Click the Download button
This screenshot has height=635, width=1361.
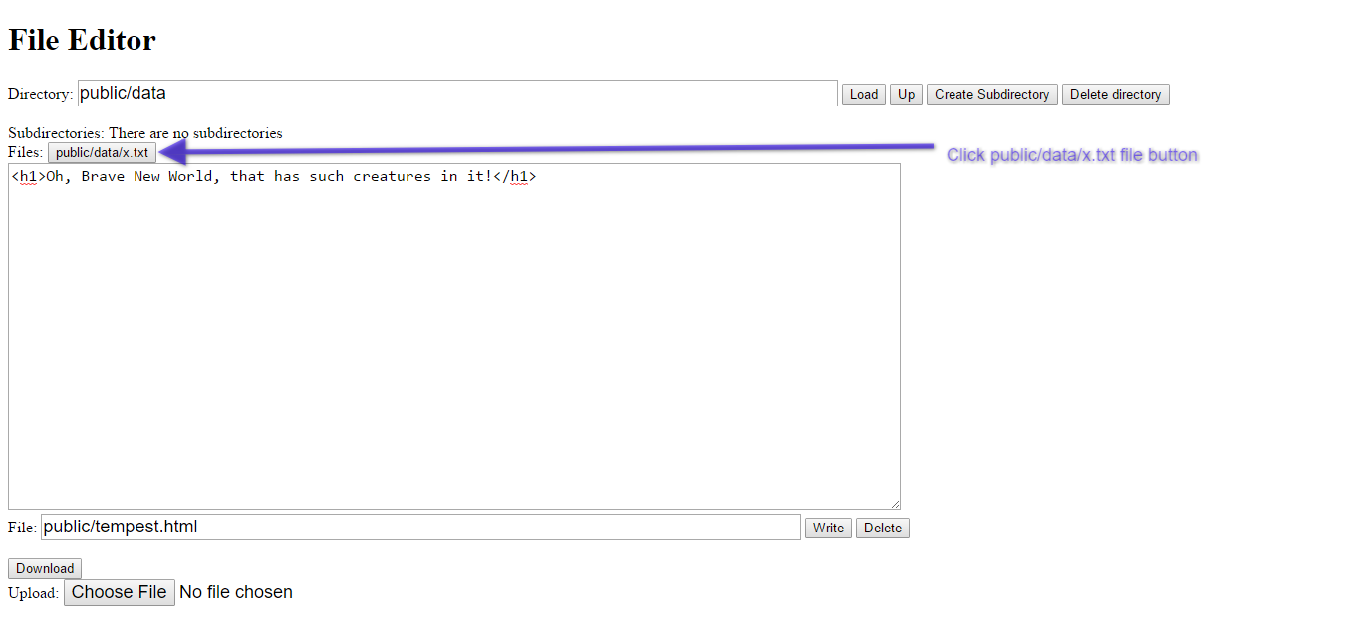click(x=45, y=568)
